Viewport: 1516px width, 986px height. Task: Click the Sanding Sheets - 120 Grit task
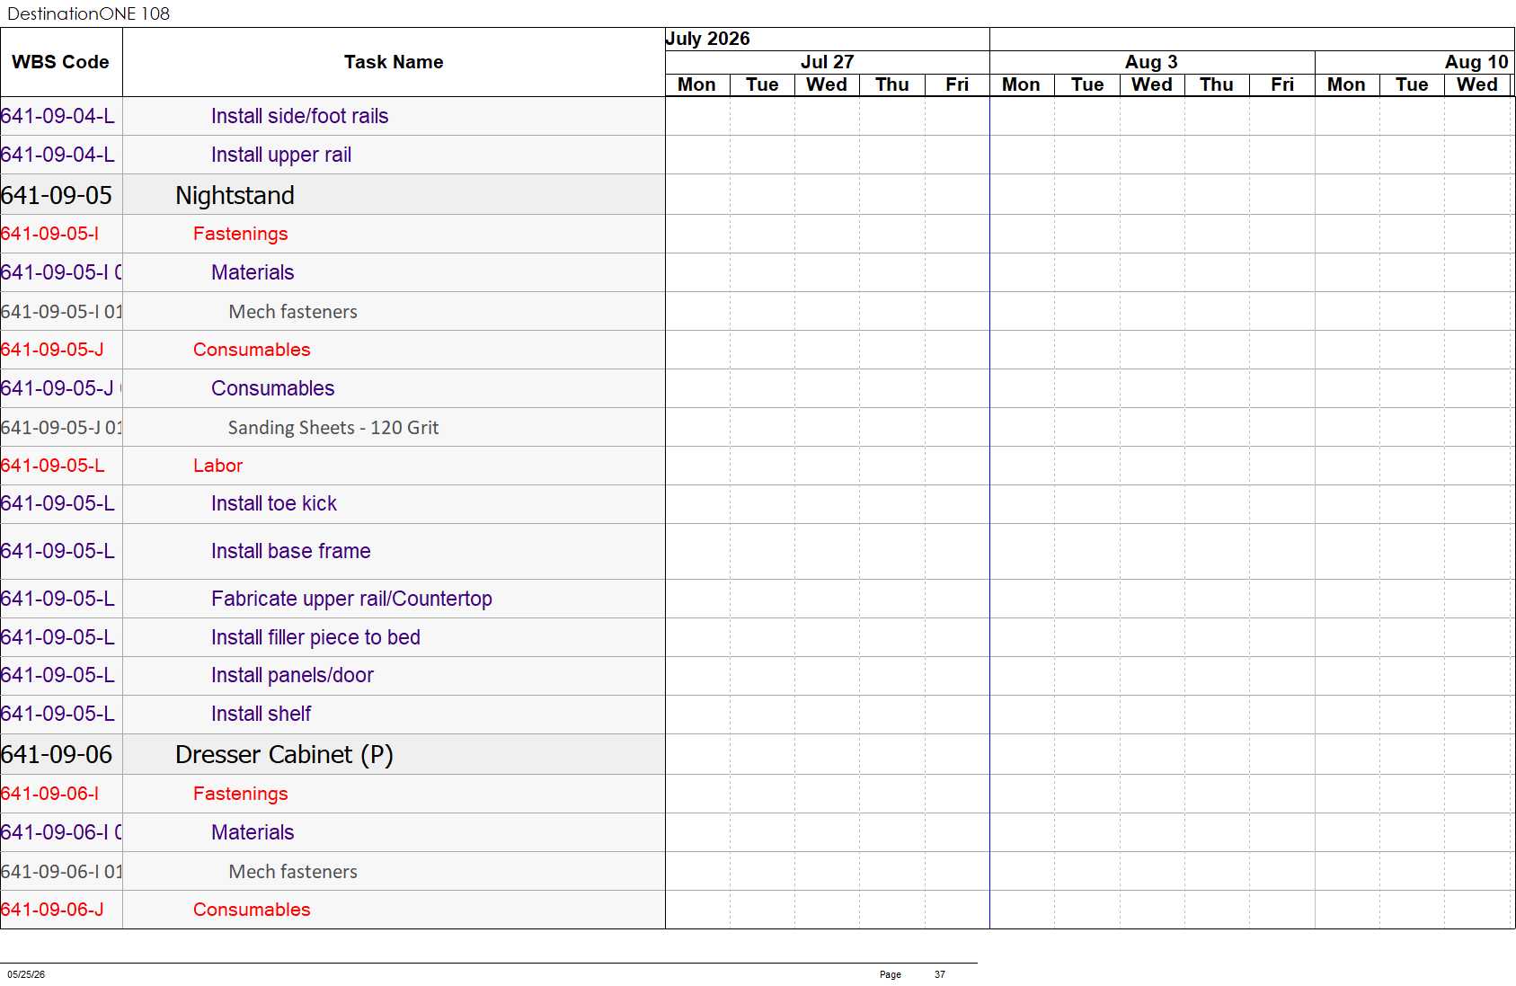[333, 428]
